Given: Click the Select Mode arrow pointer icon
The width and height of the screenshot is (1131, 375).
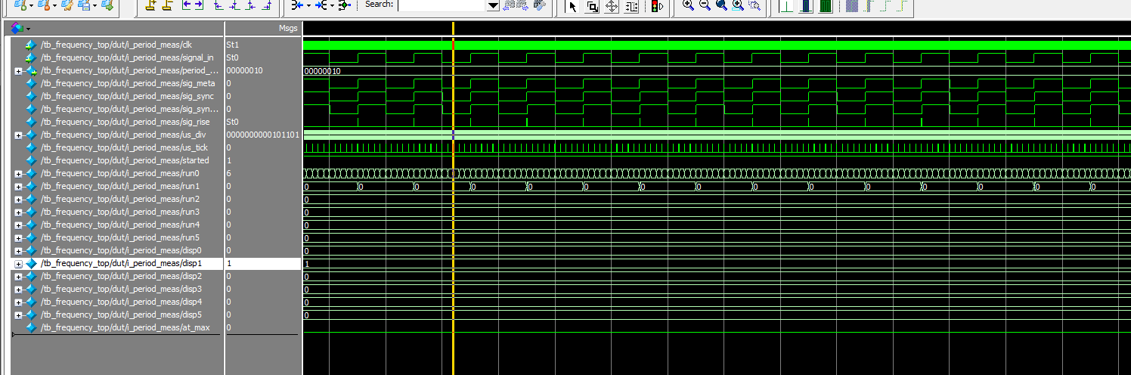Looking at the screenshot, I should tap(572, 7).
